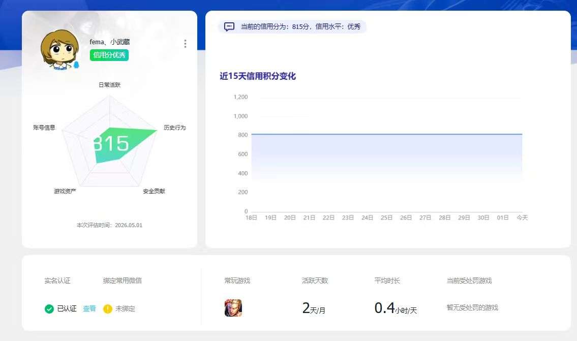The width and height of the screenshot is (577, 341).
Task: Click the 绑定常用微信 heading
Action: coord(123,281)
